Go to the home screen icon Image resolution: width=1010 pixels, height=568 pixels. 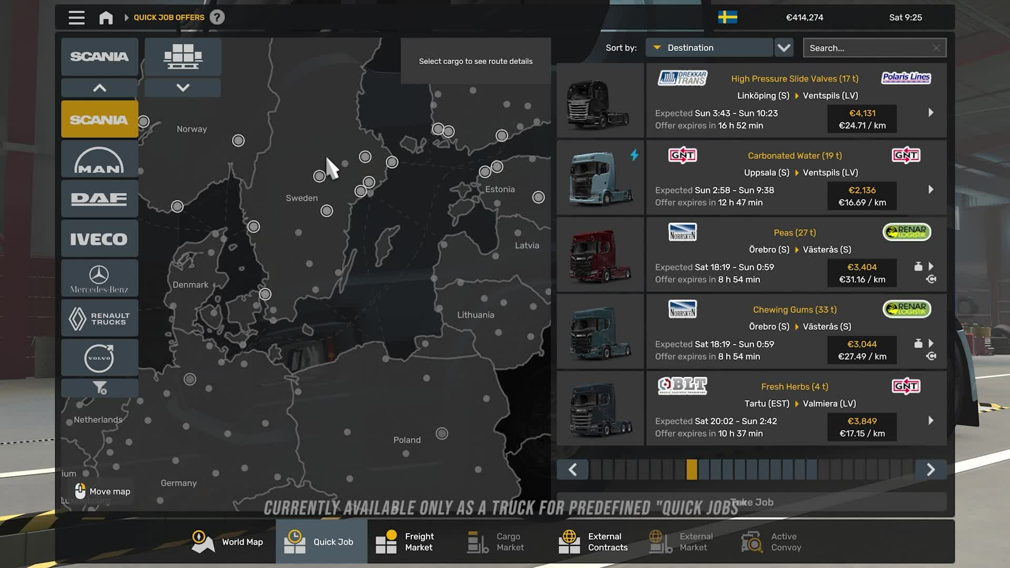click(x=106, y=17)
